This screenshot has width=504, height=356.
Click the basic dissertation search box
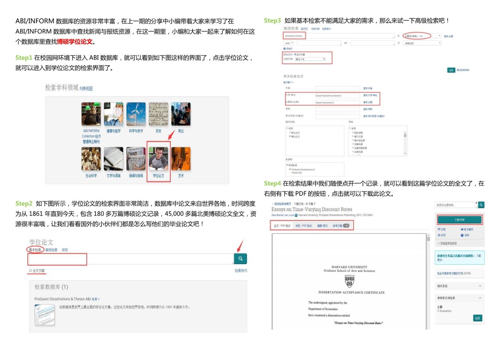(131, 259)
